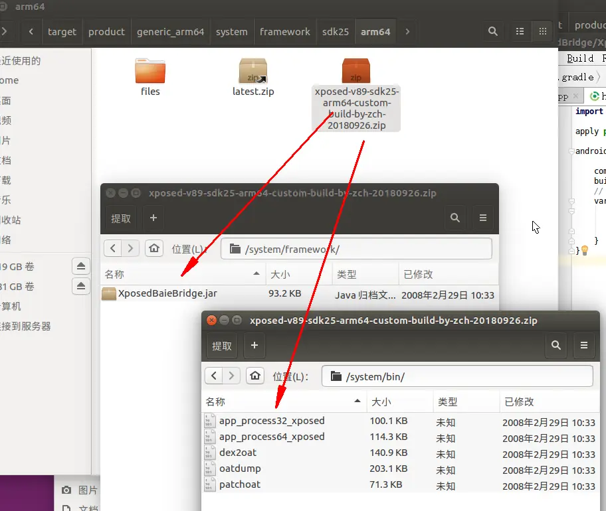Sort by 类型 in /system/bin window
606x511 pixels.
[466, 402]
